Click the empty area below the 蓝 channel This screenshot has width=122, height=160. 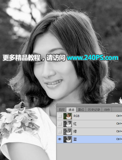point(89,151)
